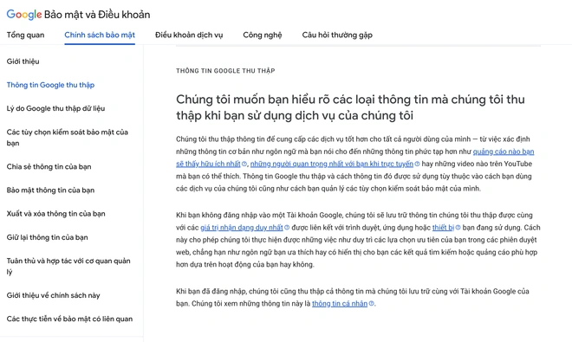
Task: Go to Câu hỏi thường gặp tab
Action: pos(337,35)
